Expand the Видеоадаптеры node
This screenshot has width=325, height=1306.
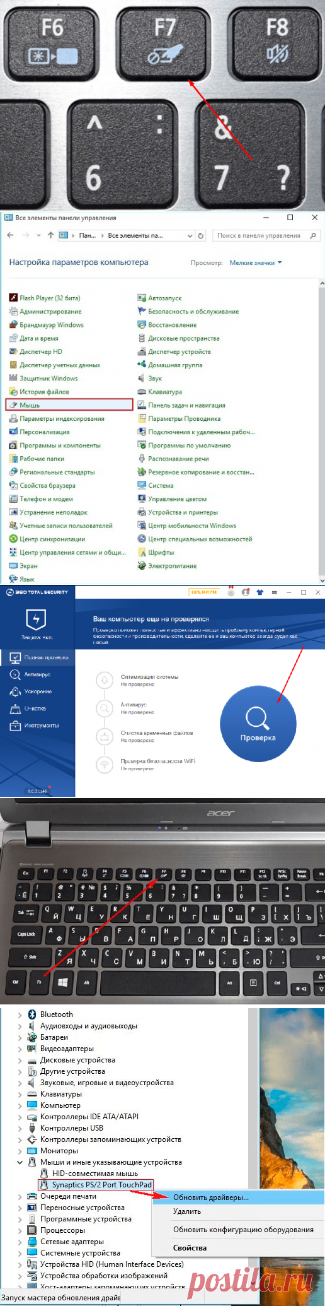(x=20, y=1049)
